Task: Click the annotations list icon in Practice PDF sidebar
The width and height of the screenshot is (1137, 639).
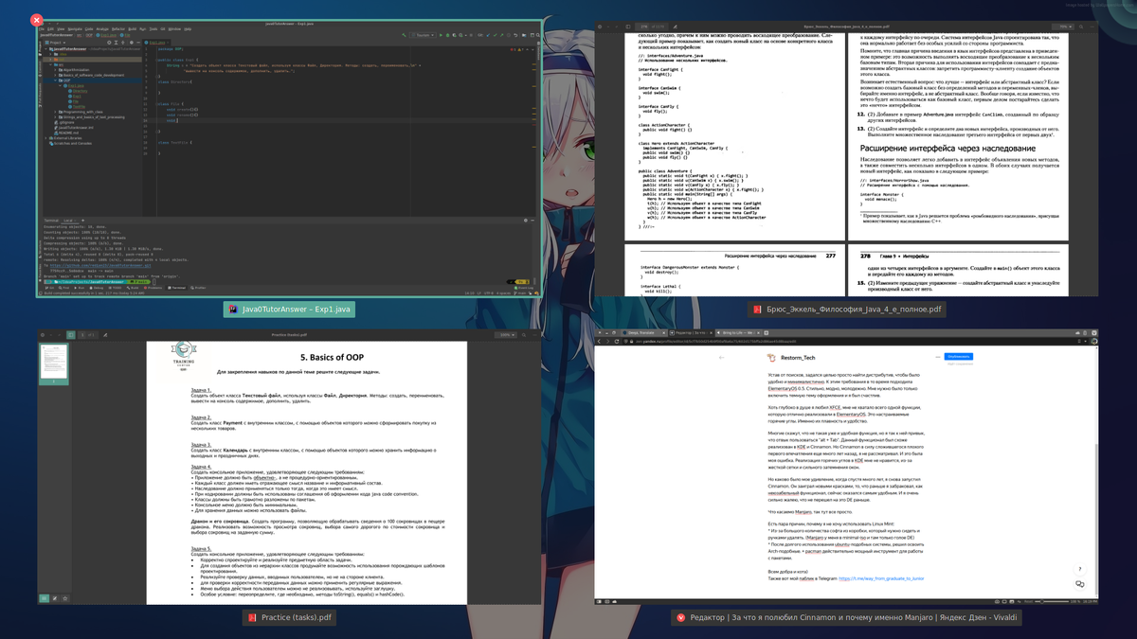Action: (55, 598)
